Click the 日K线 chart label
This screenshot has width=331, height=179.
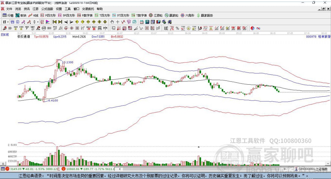5,35
